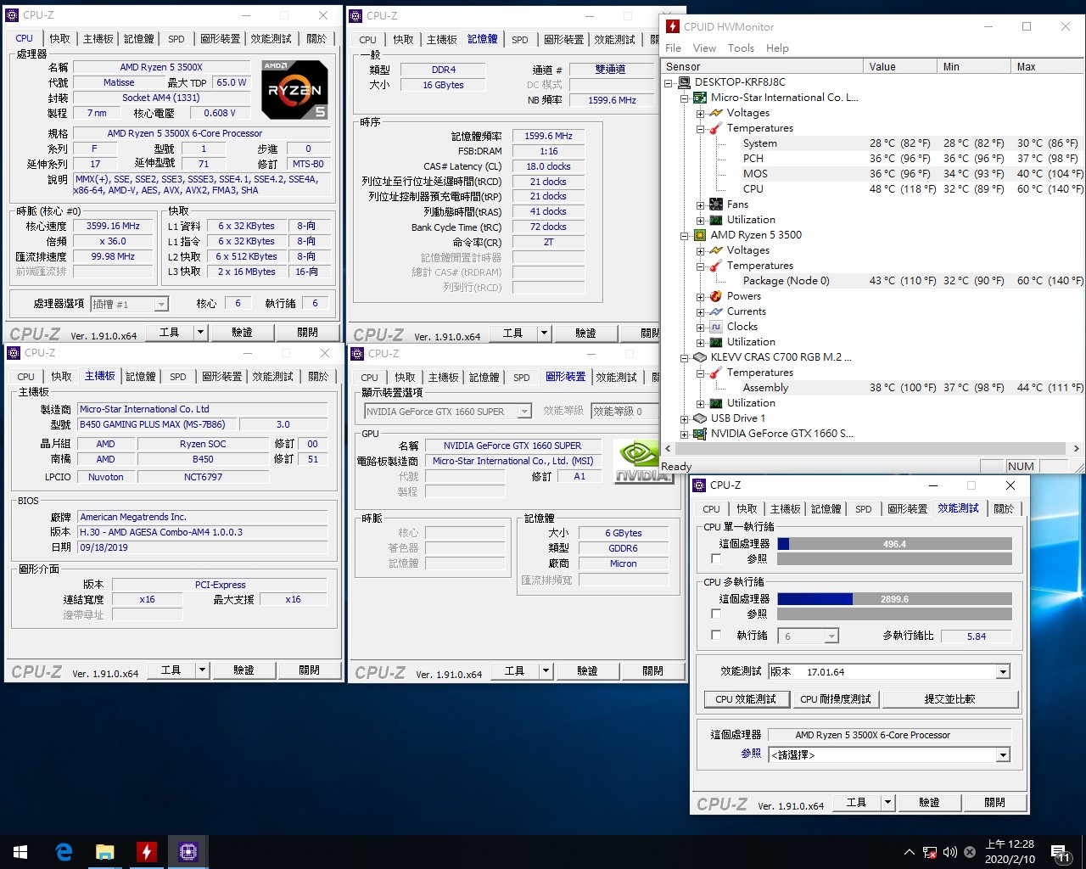The height and width of the screenshot is (869, 1086).
Task: Expand Voltages under Micro-Star International
Action: [x=700, y=113]
